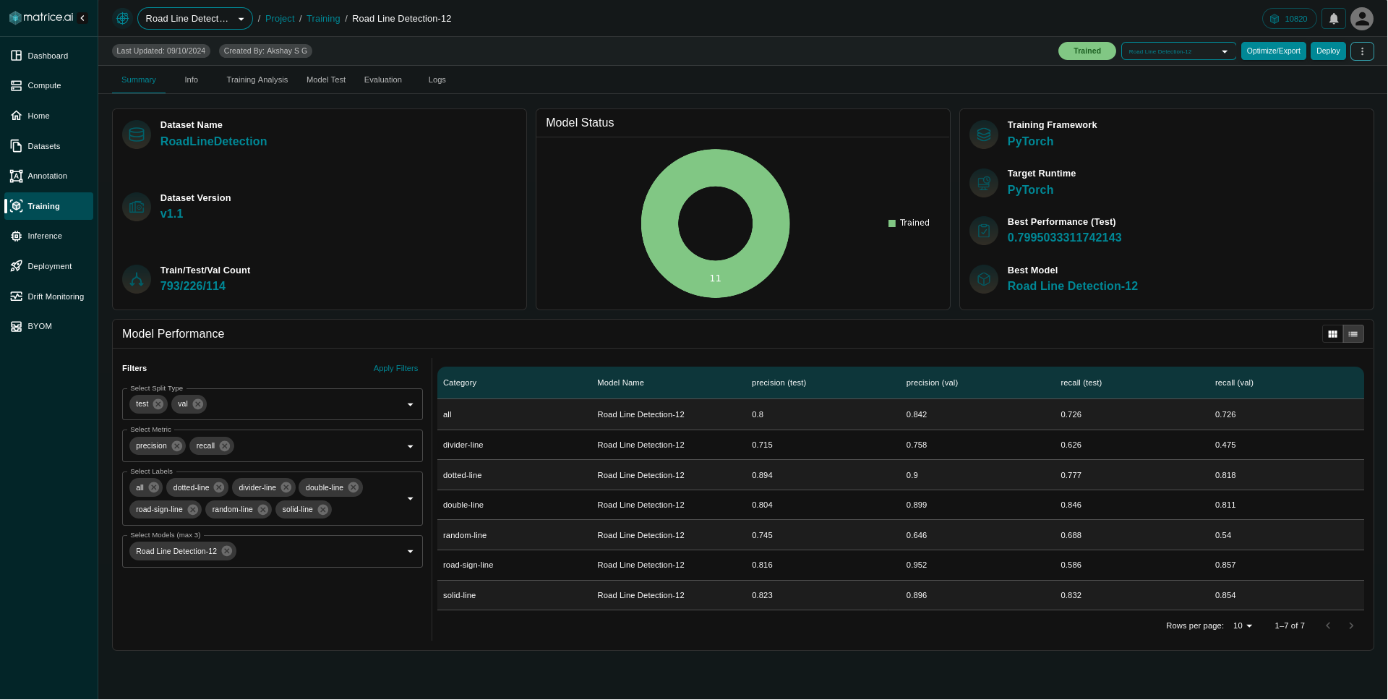Click the Optimize/Export button

pos(1273,51)
